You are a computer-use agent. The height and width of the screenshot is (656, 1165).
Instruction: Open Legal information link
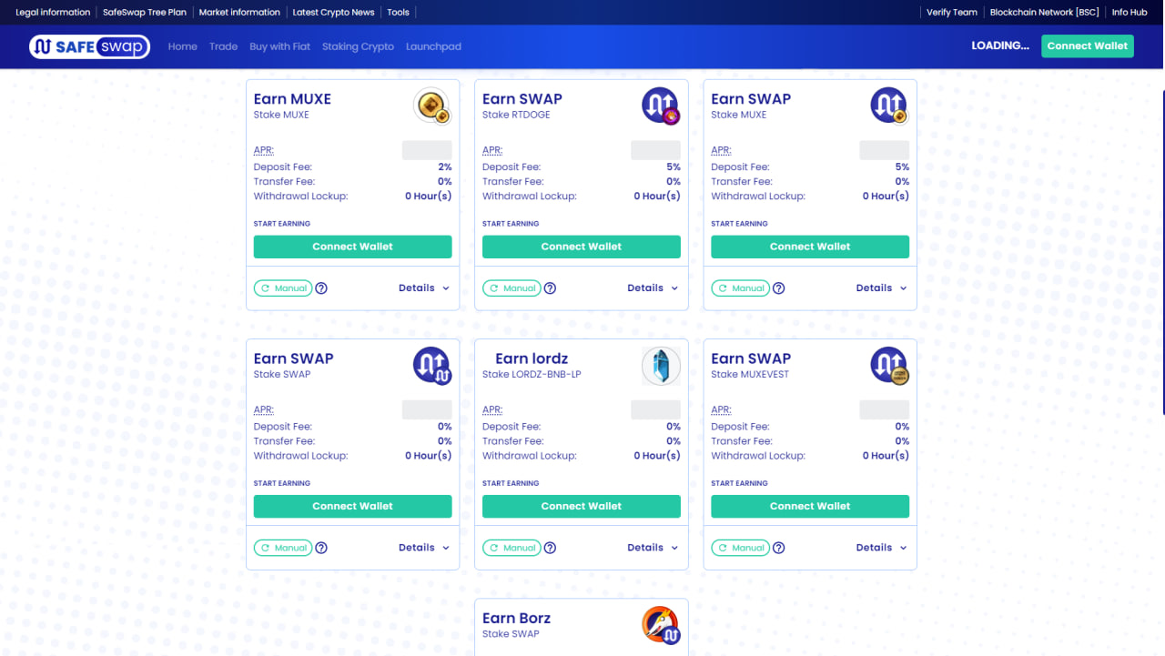(x=53, y=13)
